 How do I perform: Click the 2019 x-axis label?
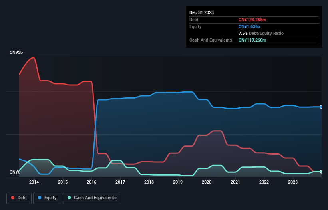pyautogui.click(x=178, y=182)
